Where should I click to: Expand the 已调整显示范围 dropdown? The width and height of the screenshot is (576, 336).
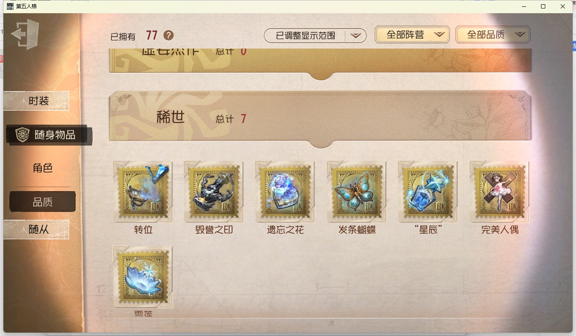(x=315, y=36)
